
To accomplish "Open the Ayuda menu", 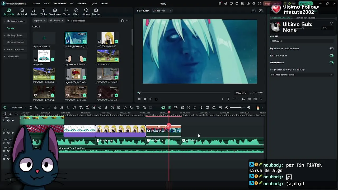I will [93, 4].
